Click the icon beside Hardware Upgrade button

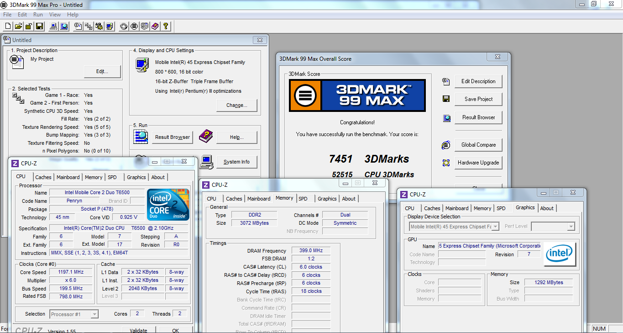pos(446,163)
